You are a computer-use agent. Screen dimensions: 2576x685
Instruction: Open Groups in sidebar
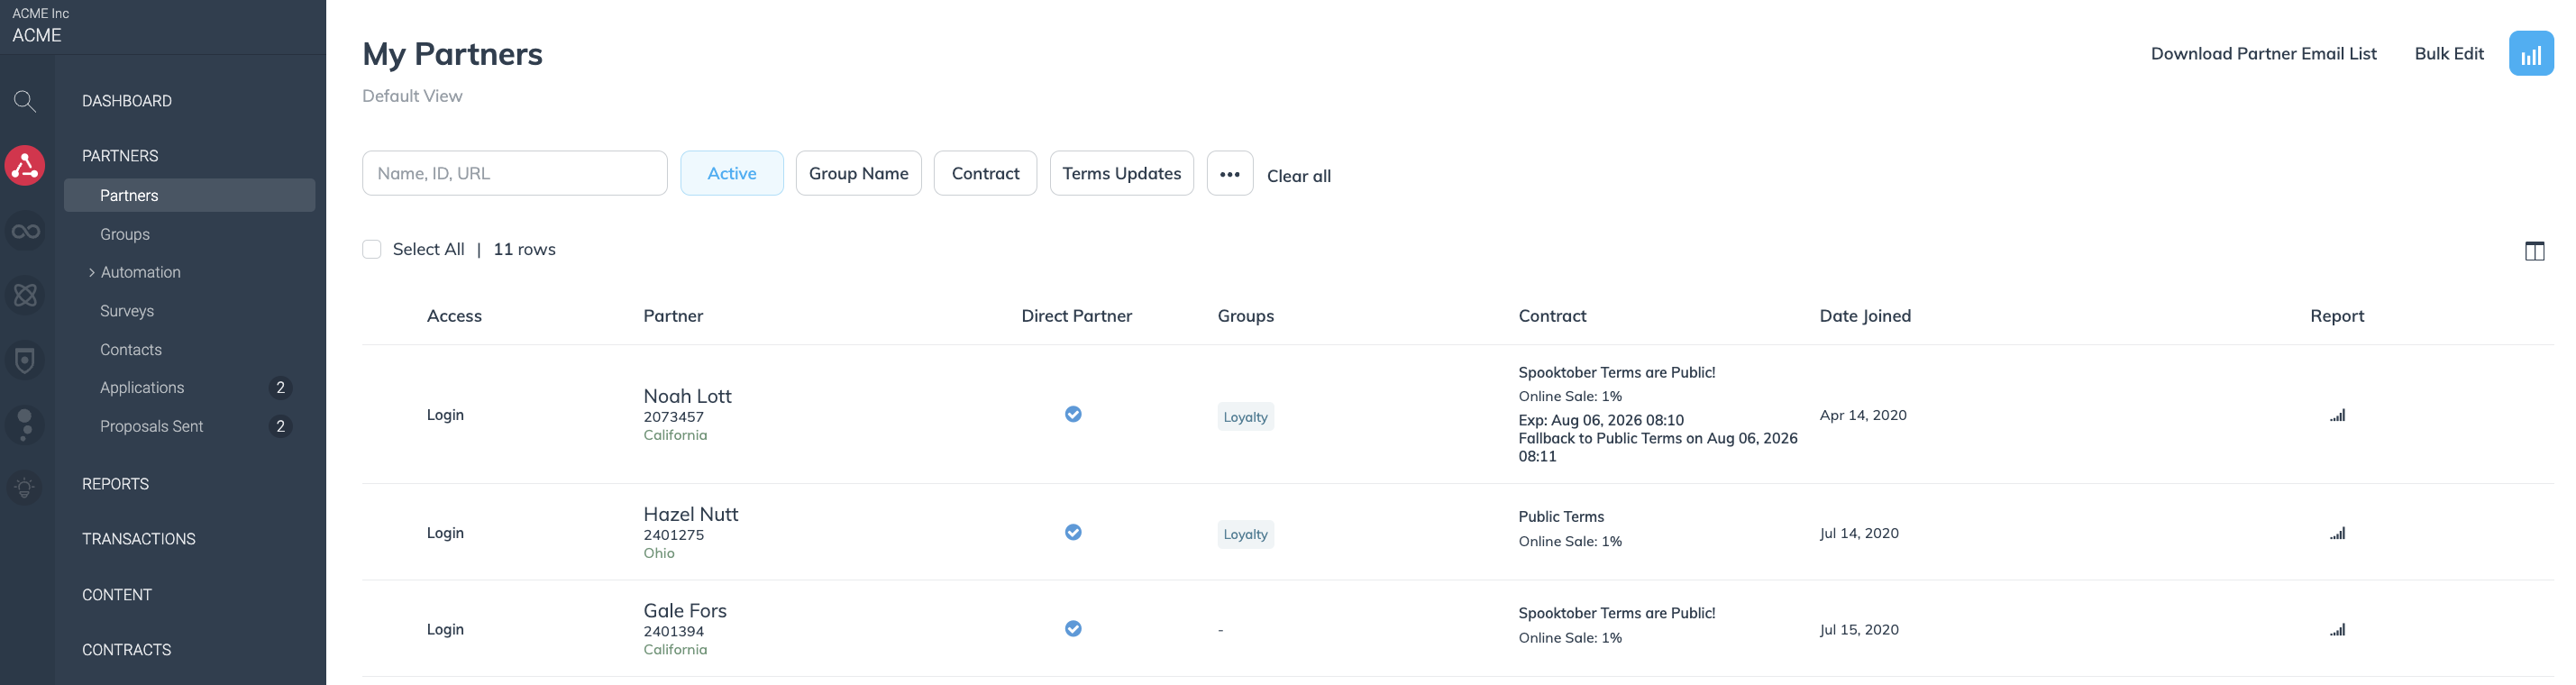125,234
